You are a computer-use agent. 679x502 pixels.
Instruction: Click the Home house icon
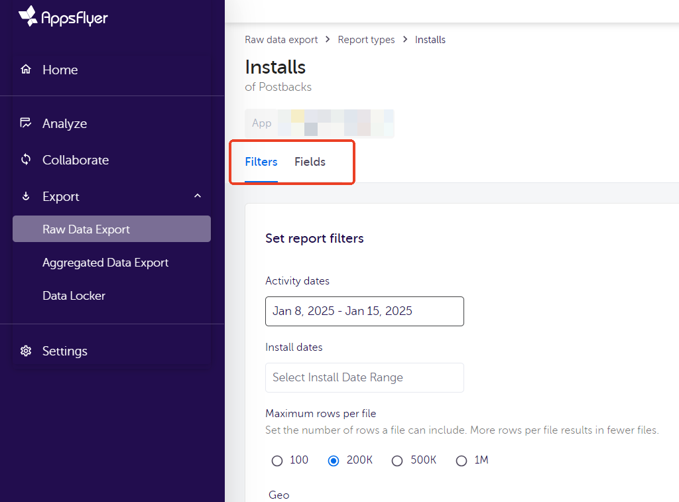[x=26, y=70]
